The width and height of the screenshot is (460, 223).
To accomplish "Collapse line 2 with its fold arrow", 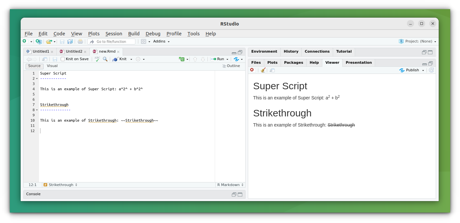I will click(37, 78).
